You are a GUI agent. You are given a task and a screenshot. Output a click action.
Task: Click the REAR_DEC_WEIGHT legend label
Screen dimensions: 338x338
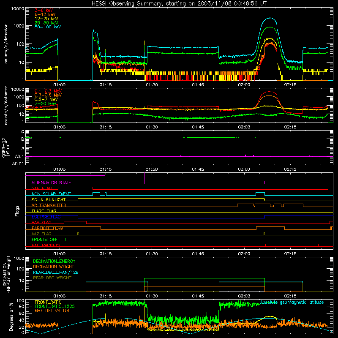click(x=52, y=278)
